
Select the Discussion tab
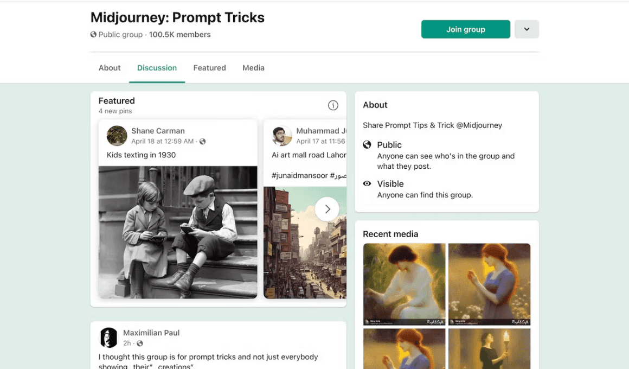click(157, 68)
